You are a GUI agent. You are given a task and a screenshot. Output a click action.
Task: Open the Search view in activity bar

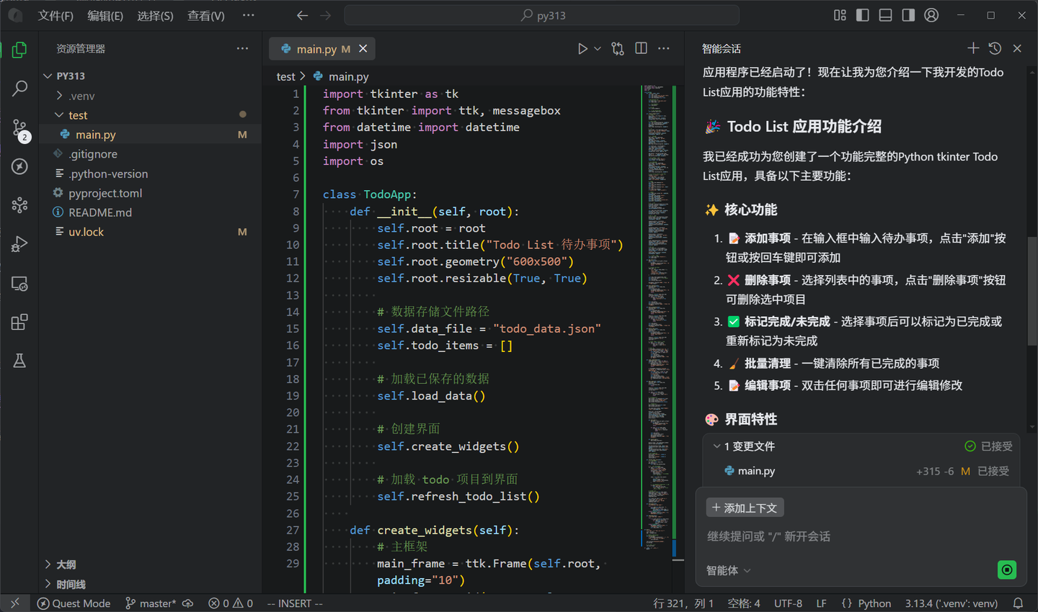click(19, 89)
